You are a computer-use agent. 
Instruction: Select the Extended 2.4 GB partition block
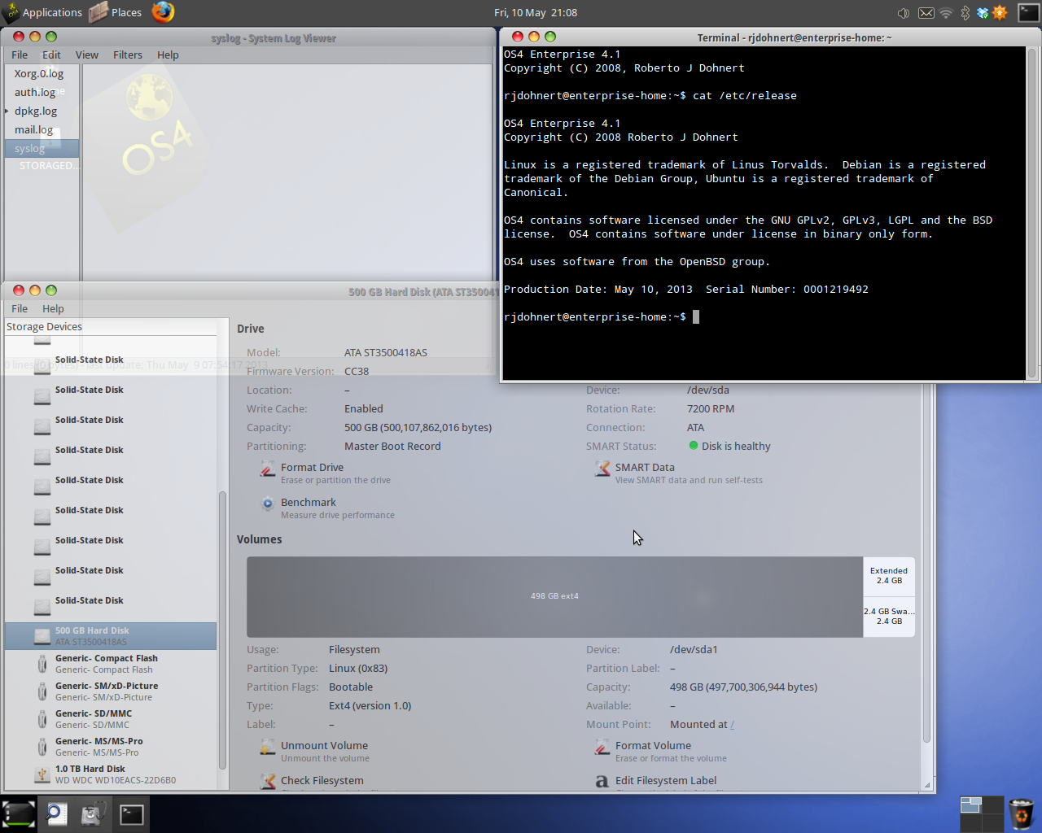click(x=889, y=576)
